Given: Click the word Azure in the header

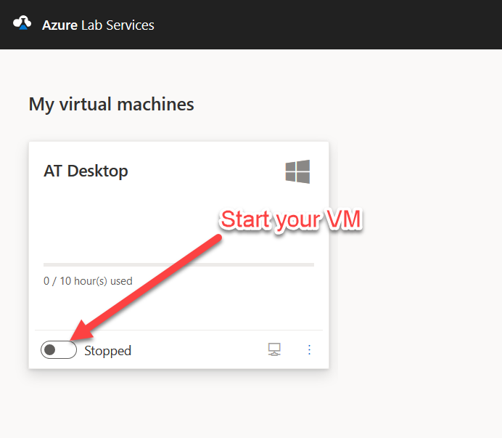Looking at the screenshot, I should (60, 25).
